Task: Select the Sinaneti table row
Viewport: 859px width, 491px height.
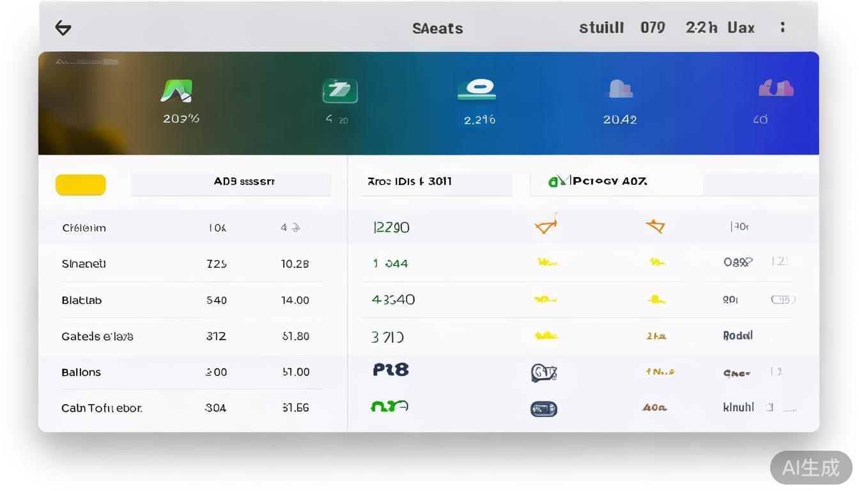Action: click(x=84, y=264)
